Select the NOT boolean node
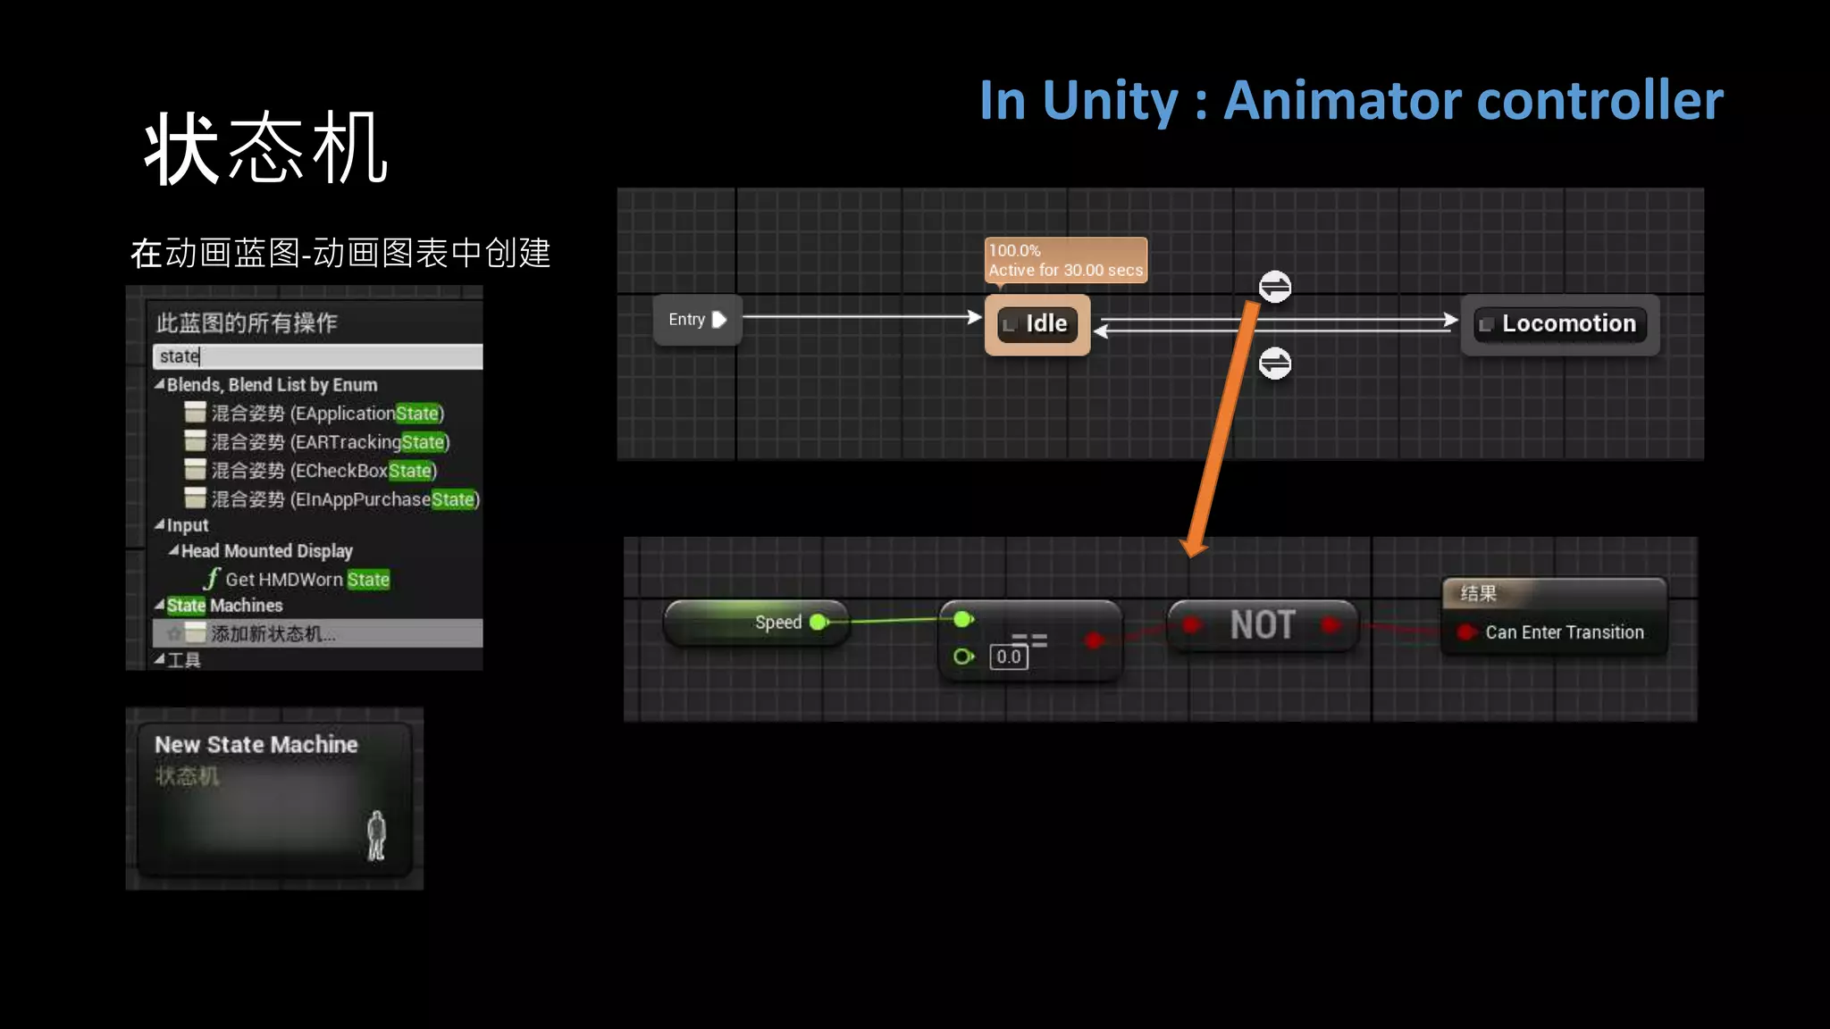The width and height of the screenshot is (1830, 1029). [x=1262, y=625]
